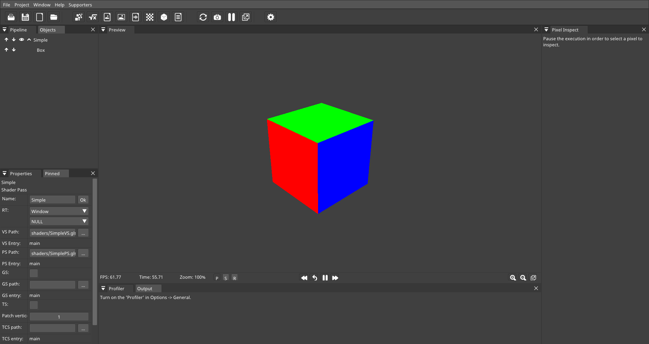Collapse the Simple pipeline item

pos(29,40)
